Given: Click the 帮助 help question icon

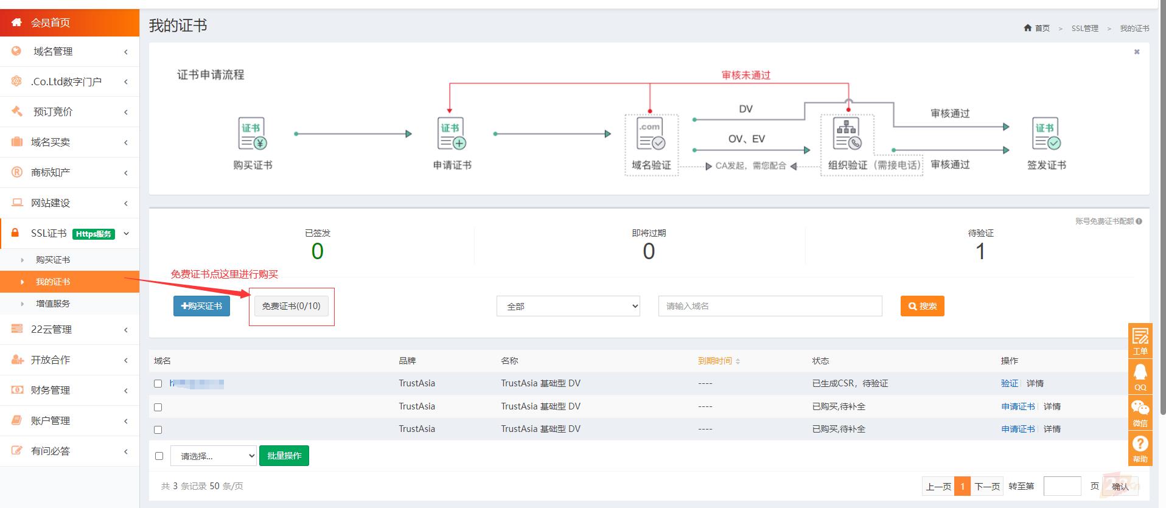Looking at the screenshot, I should 1140,448.
